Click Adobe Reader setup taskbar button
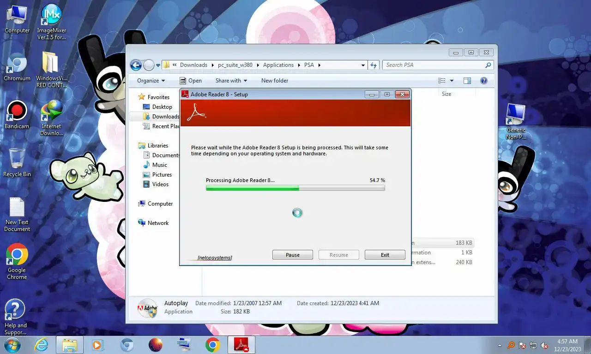 point(241,345)
